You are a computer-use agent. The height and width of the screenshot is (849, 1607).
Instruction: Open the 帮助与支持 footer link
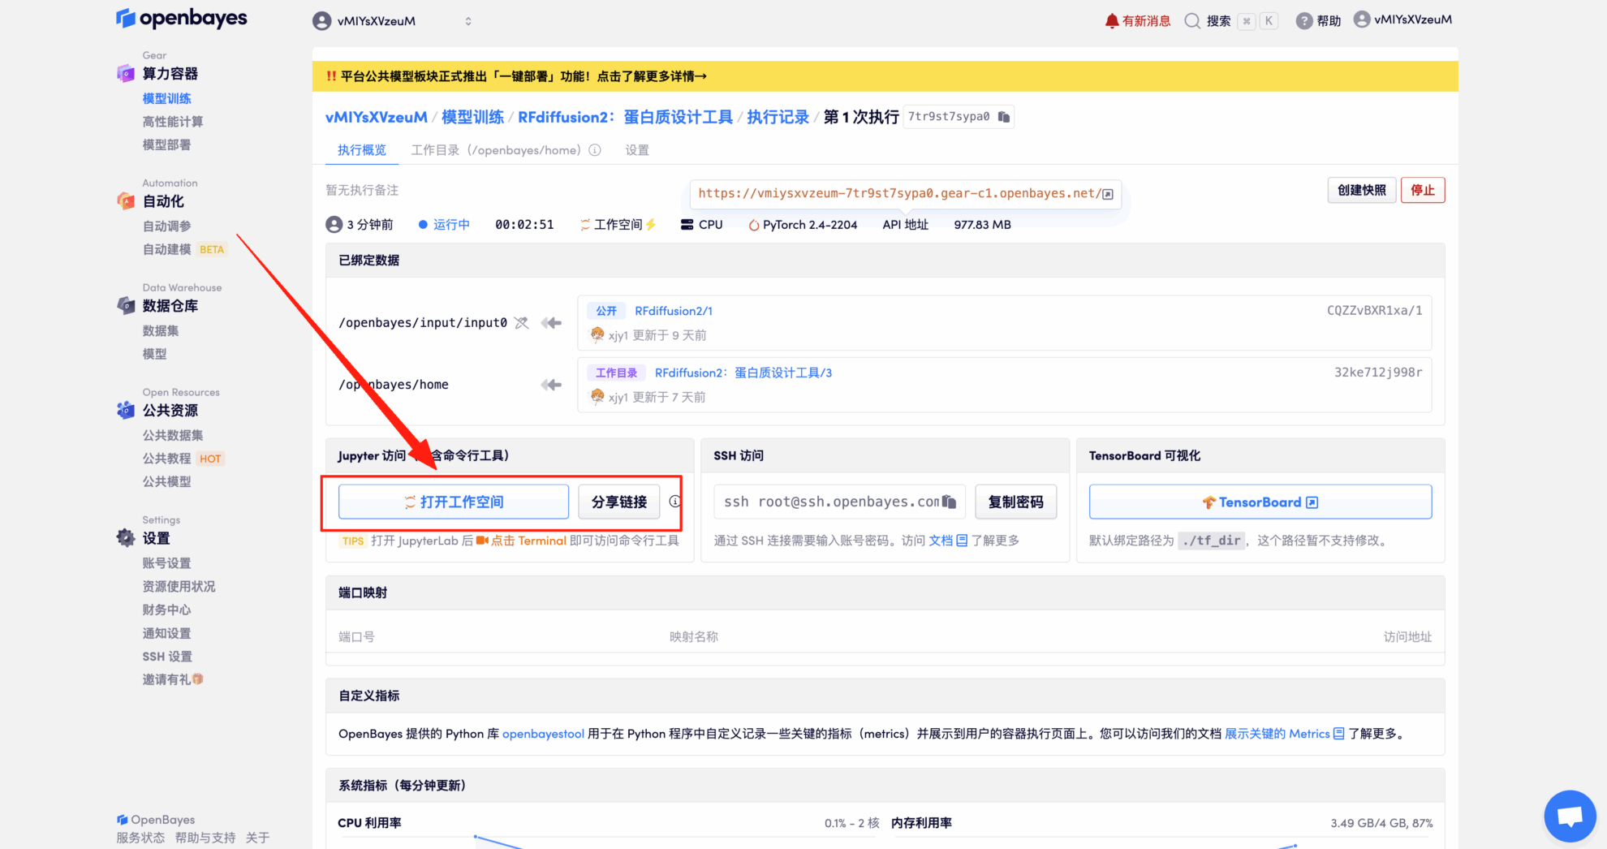click(205, 838)
